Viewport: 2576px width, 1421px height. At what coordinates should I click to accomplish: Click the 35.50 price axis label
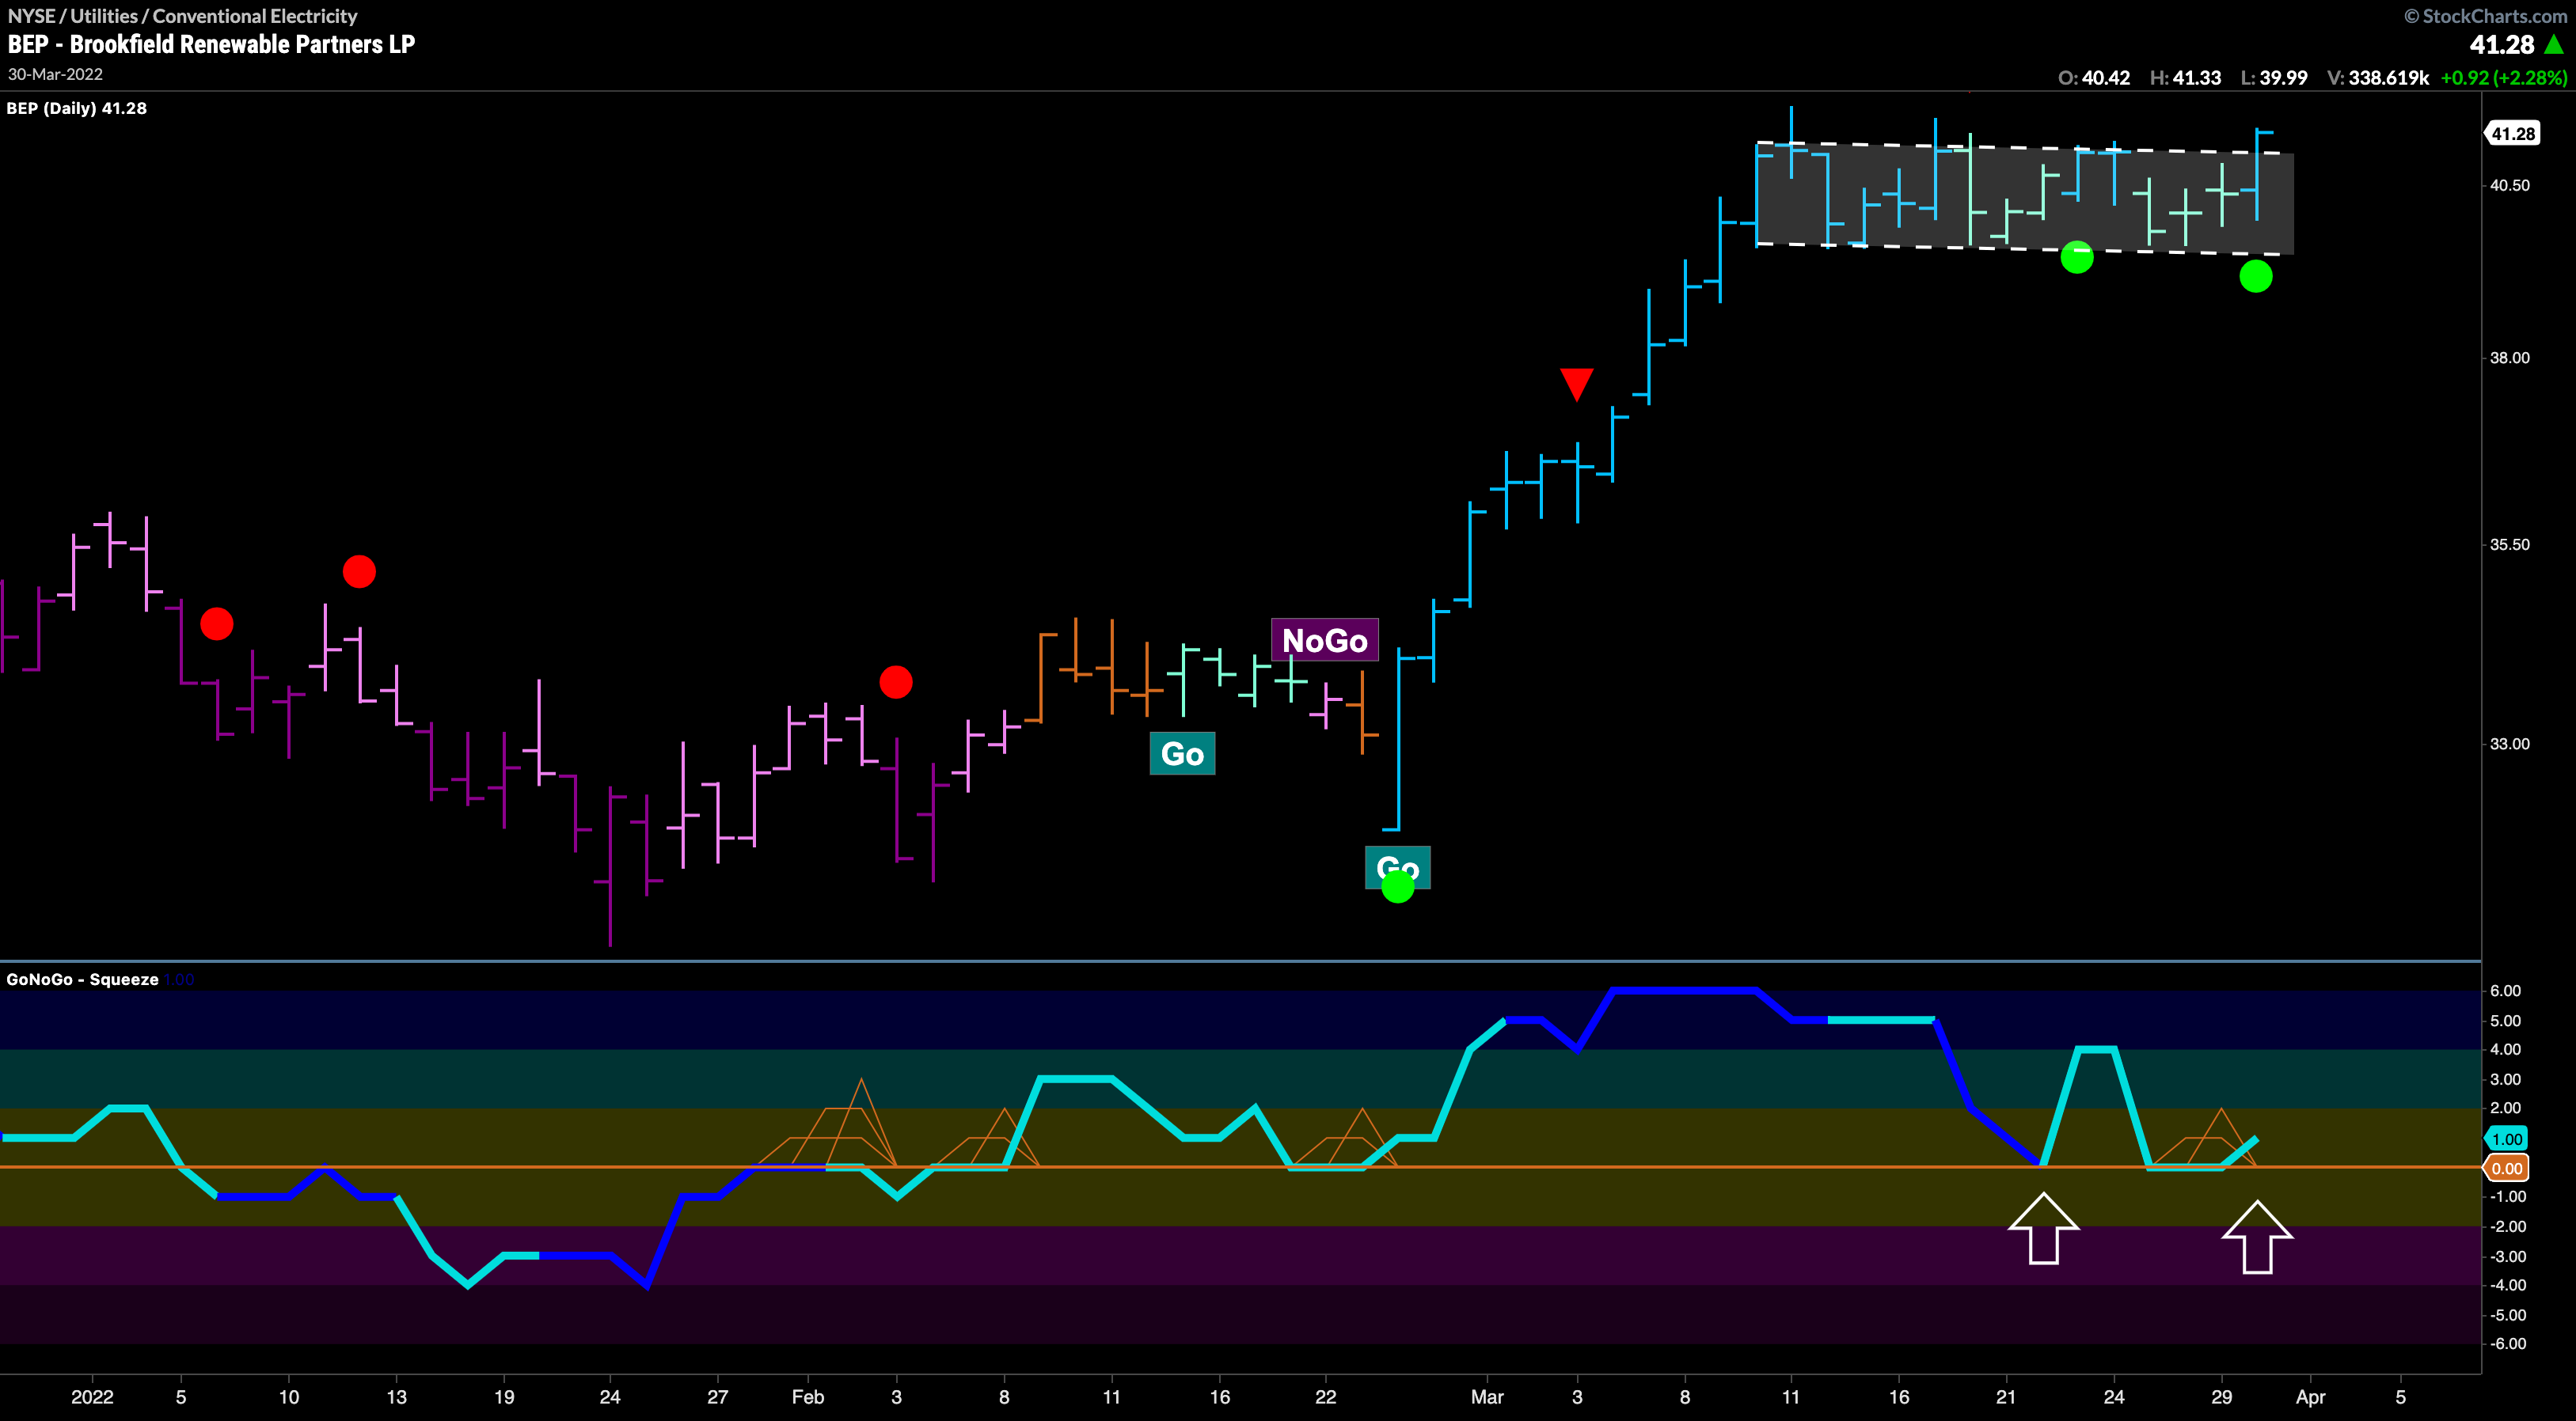2510,544
